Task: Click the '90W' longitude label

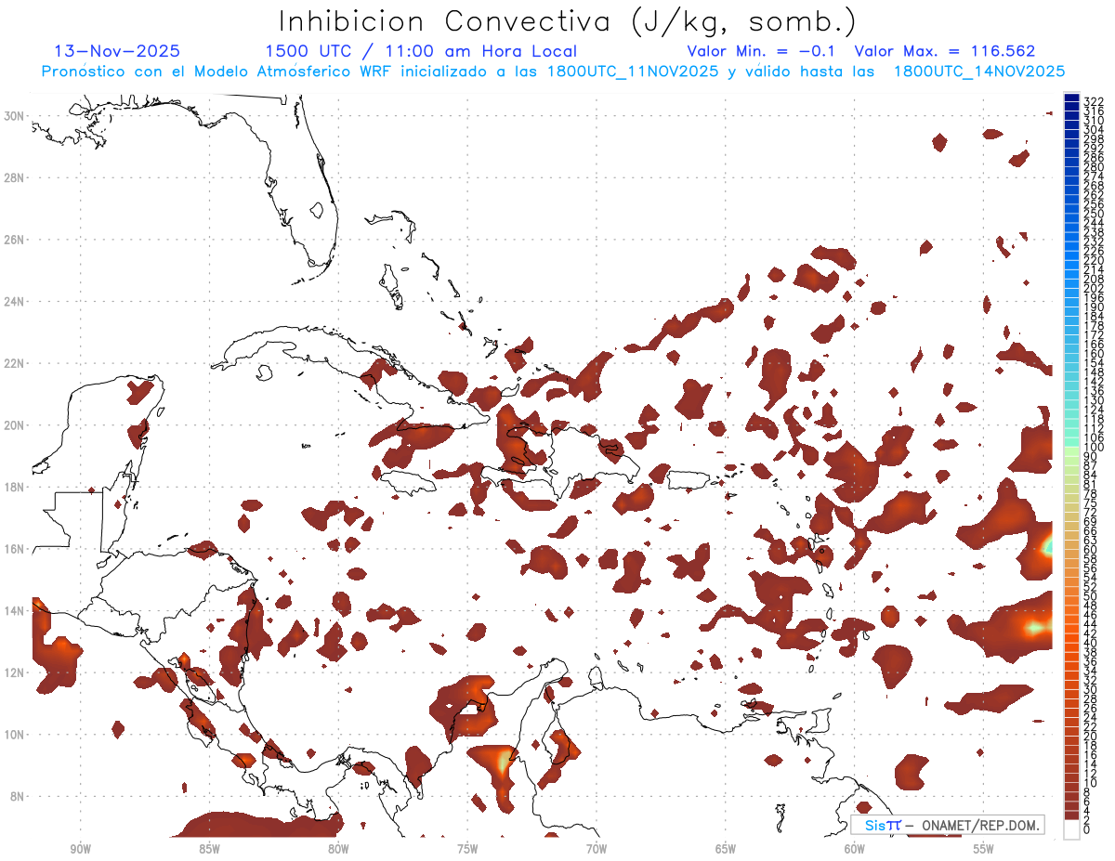Action: coord(81,849)
